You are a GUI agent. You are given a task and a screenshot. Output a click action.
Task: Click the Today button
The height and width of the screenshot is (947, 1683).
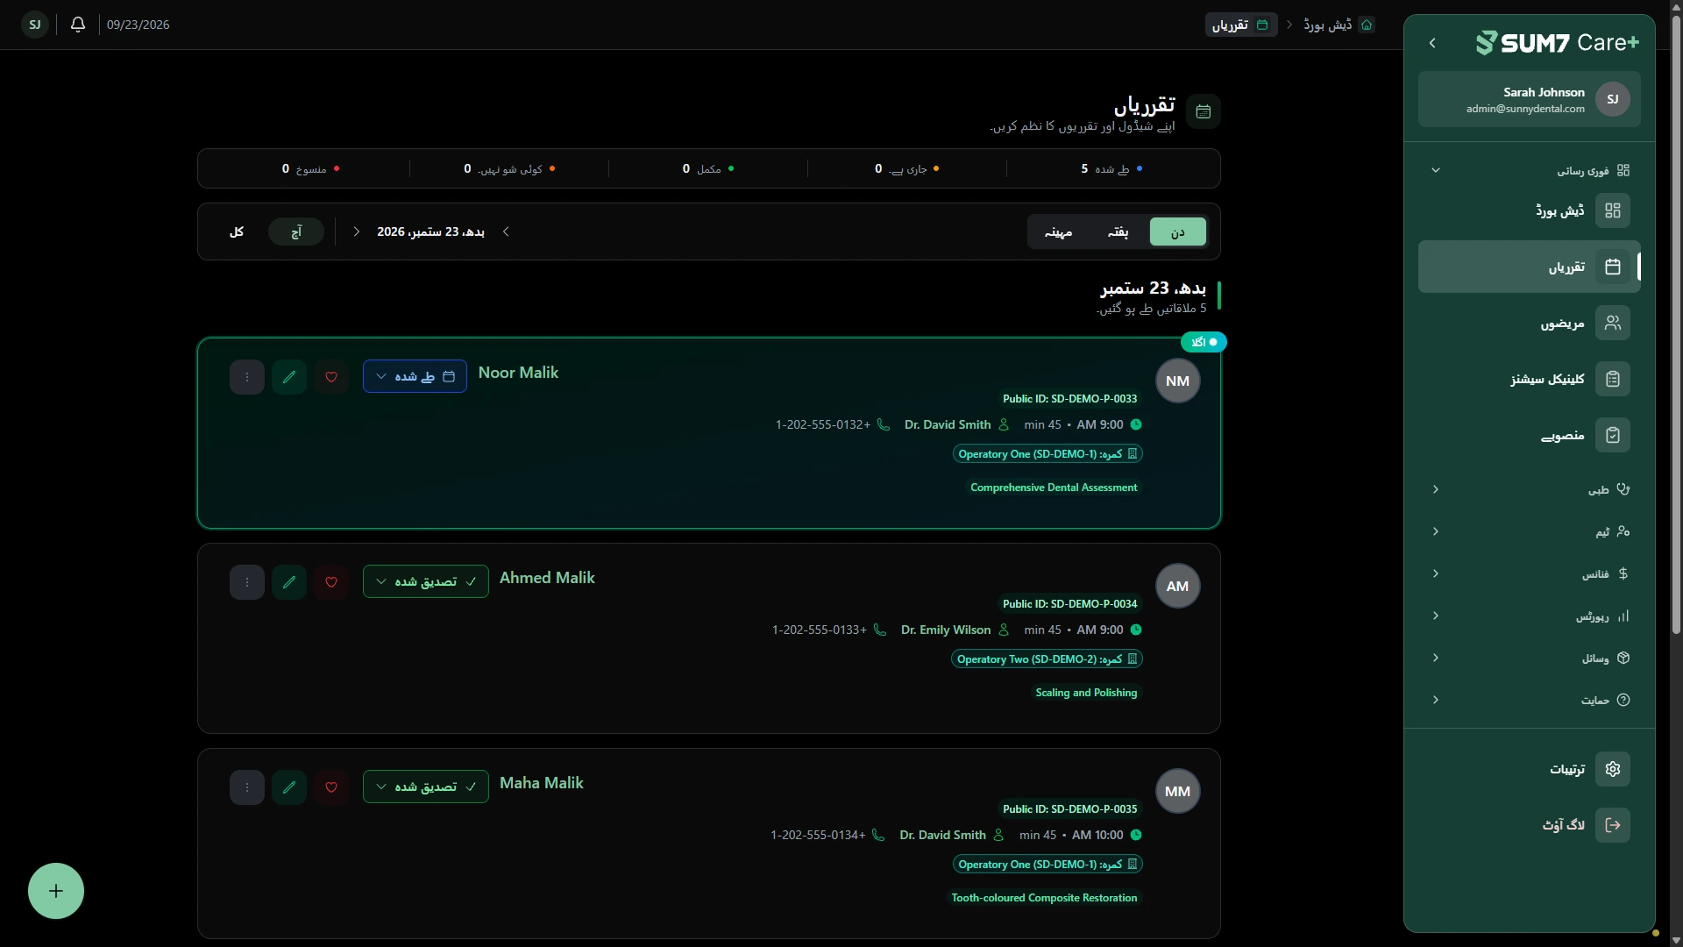tap(296, 231)
